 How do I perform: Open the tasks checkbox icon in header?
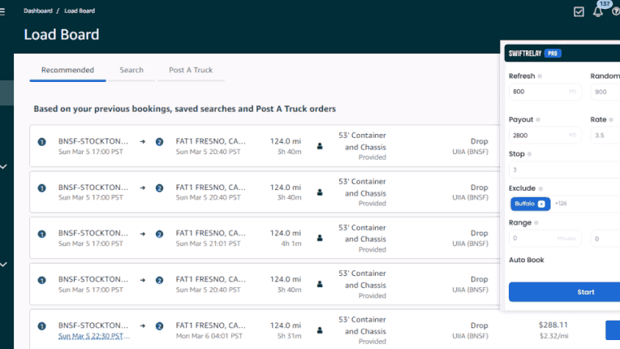tap(579, 11)
